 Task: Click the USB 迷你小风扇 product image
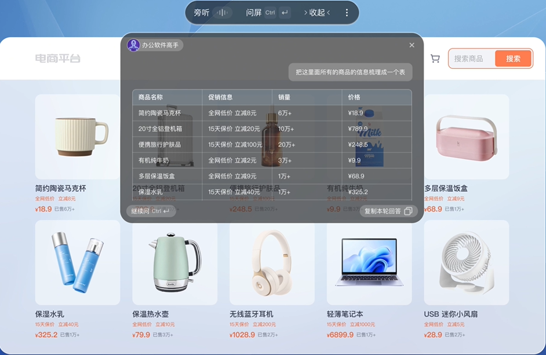click(x=466, y=263)
